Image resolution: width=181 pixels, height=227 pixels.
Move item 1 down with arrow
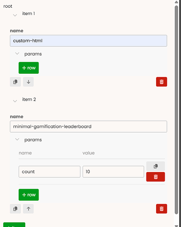tap(28, 82)
